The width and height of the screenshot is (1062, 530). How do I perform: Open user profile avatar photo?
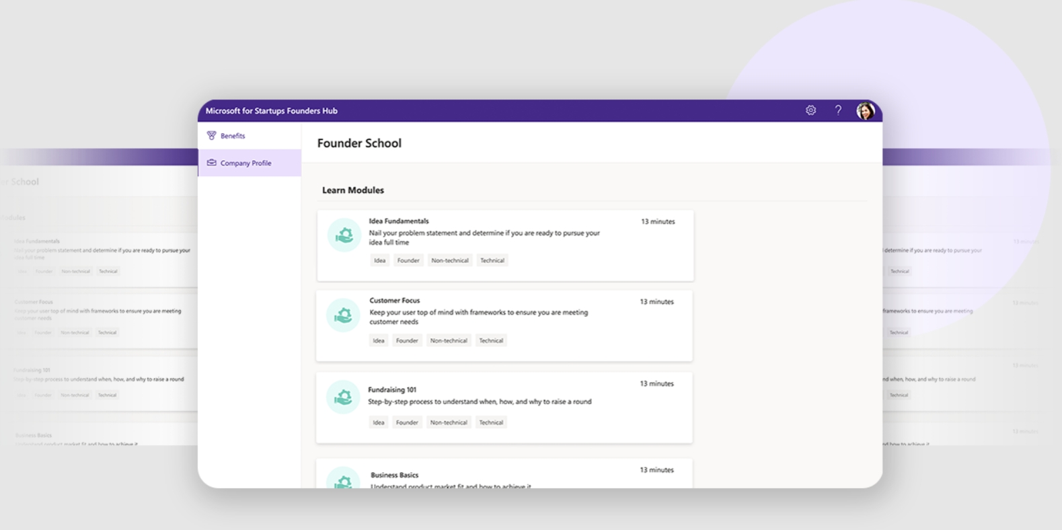click(866, 110)
